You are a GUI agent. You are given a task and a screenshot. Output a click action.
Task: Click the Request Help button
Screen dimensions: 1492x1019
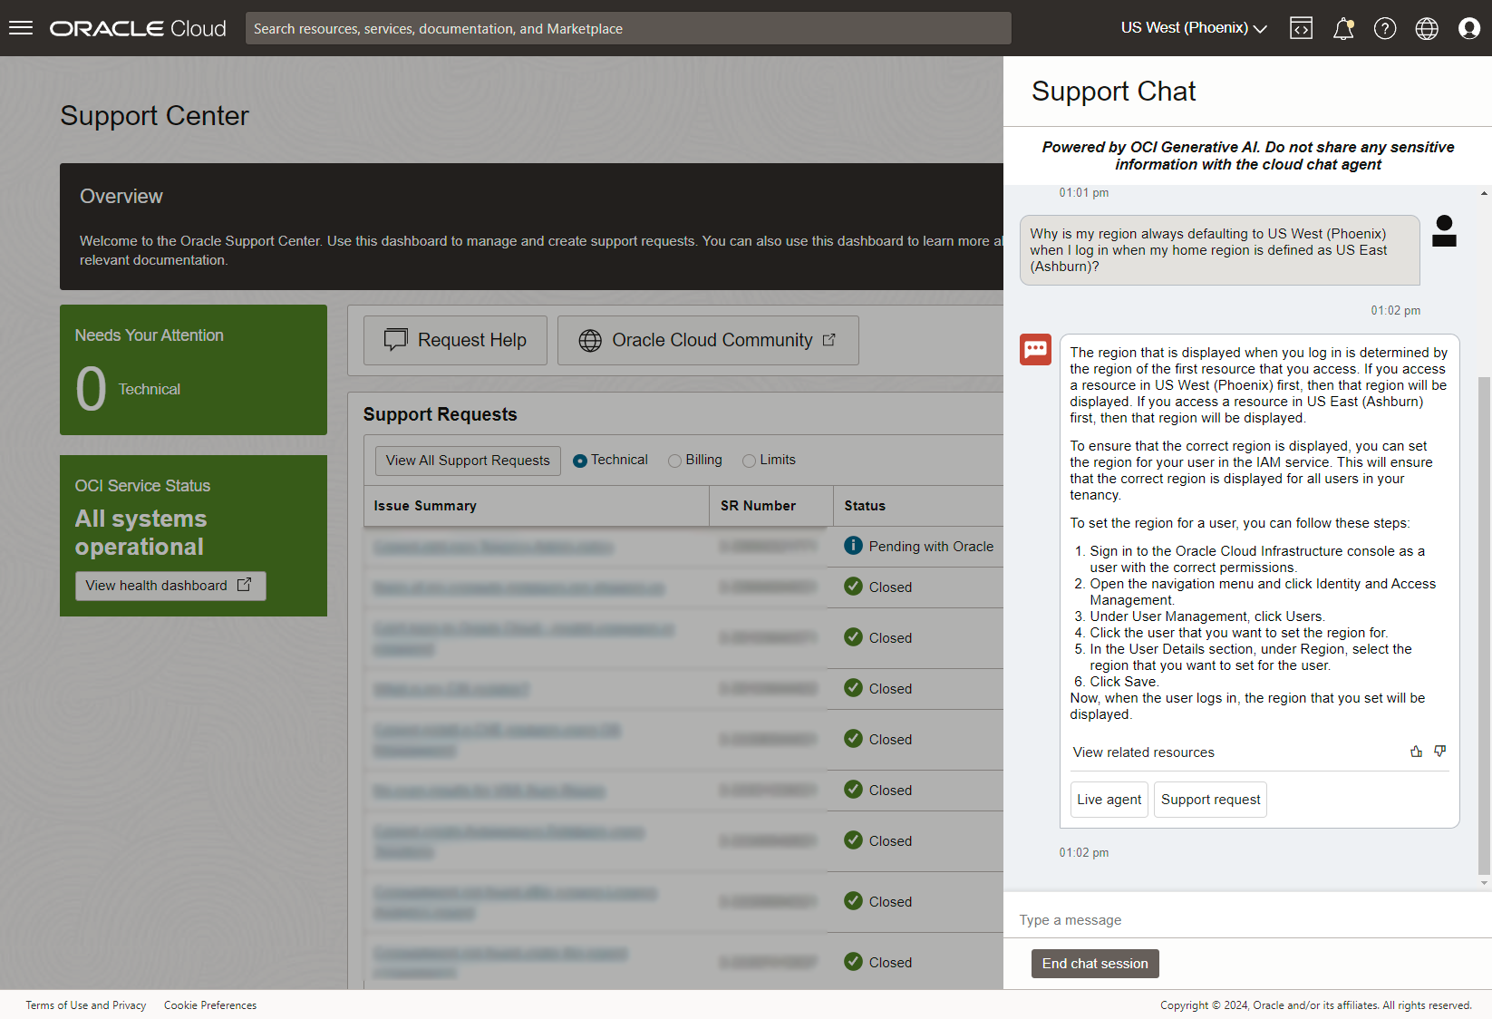(455, 340)
